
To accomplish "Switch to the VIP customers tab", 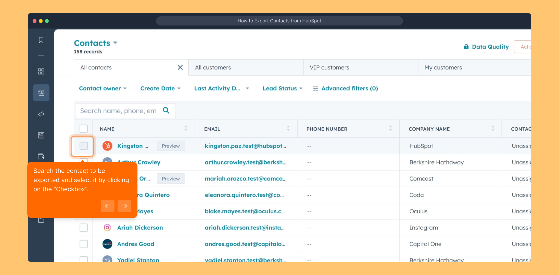I will 329,67.
